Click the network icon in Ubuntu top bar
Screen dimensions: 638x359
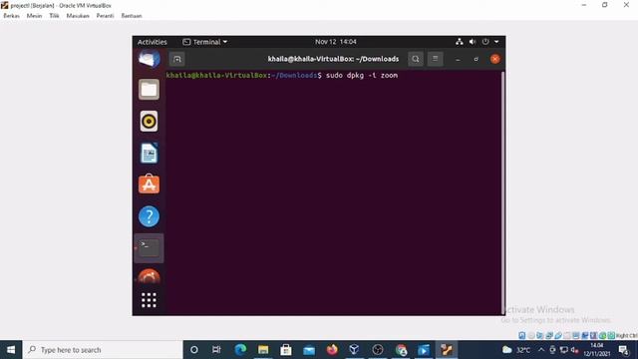460,42
